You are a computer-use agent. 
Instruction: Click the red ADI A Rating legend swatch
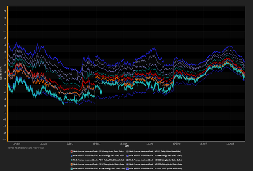[71, 151]
